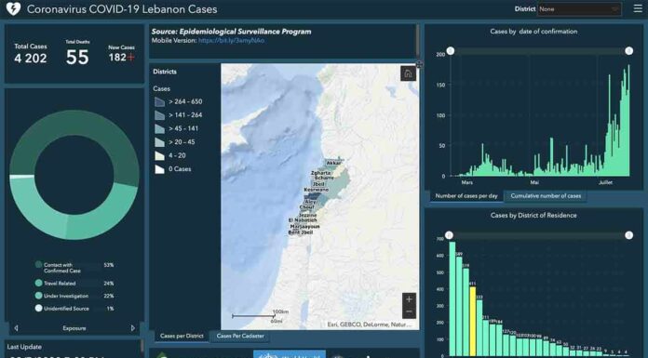
Task: Zoom in on the map
Action: tap(409, 299)
